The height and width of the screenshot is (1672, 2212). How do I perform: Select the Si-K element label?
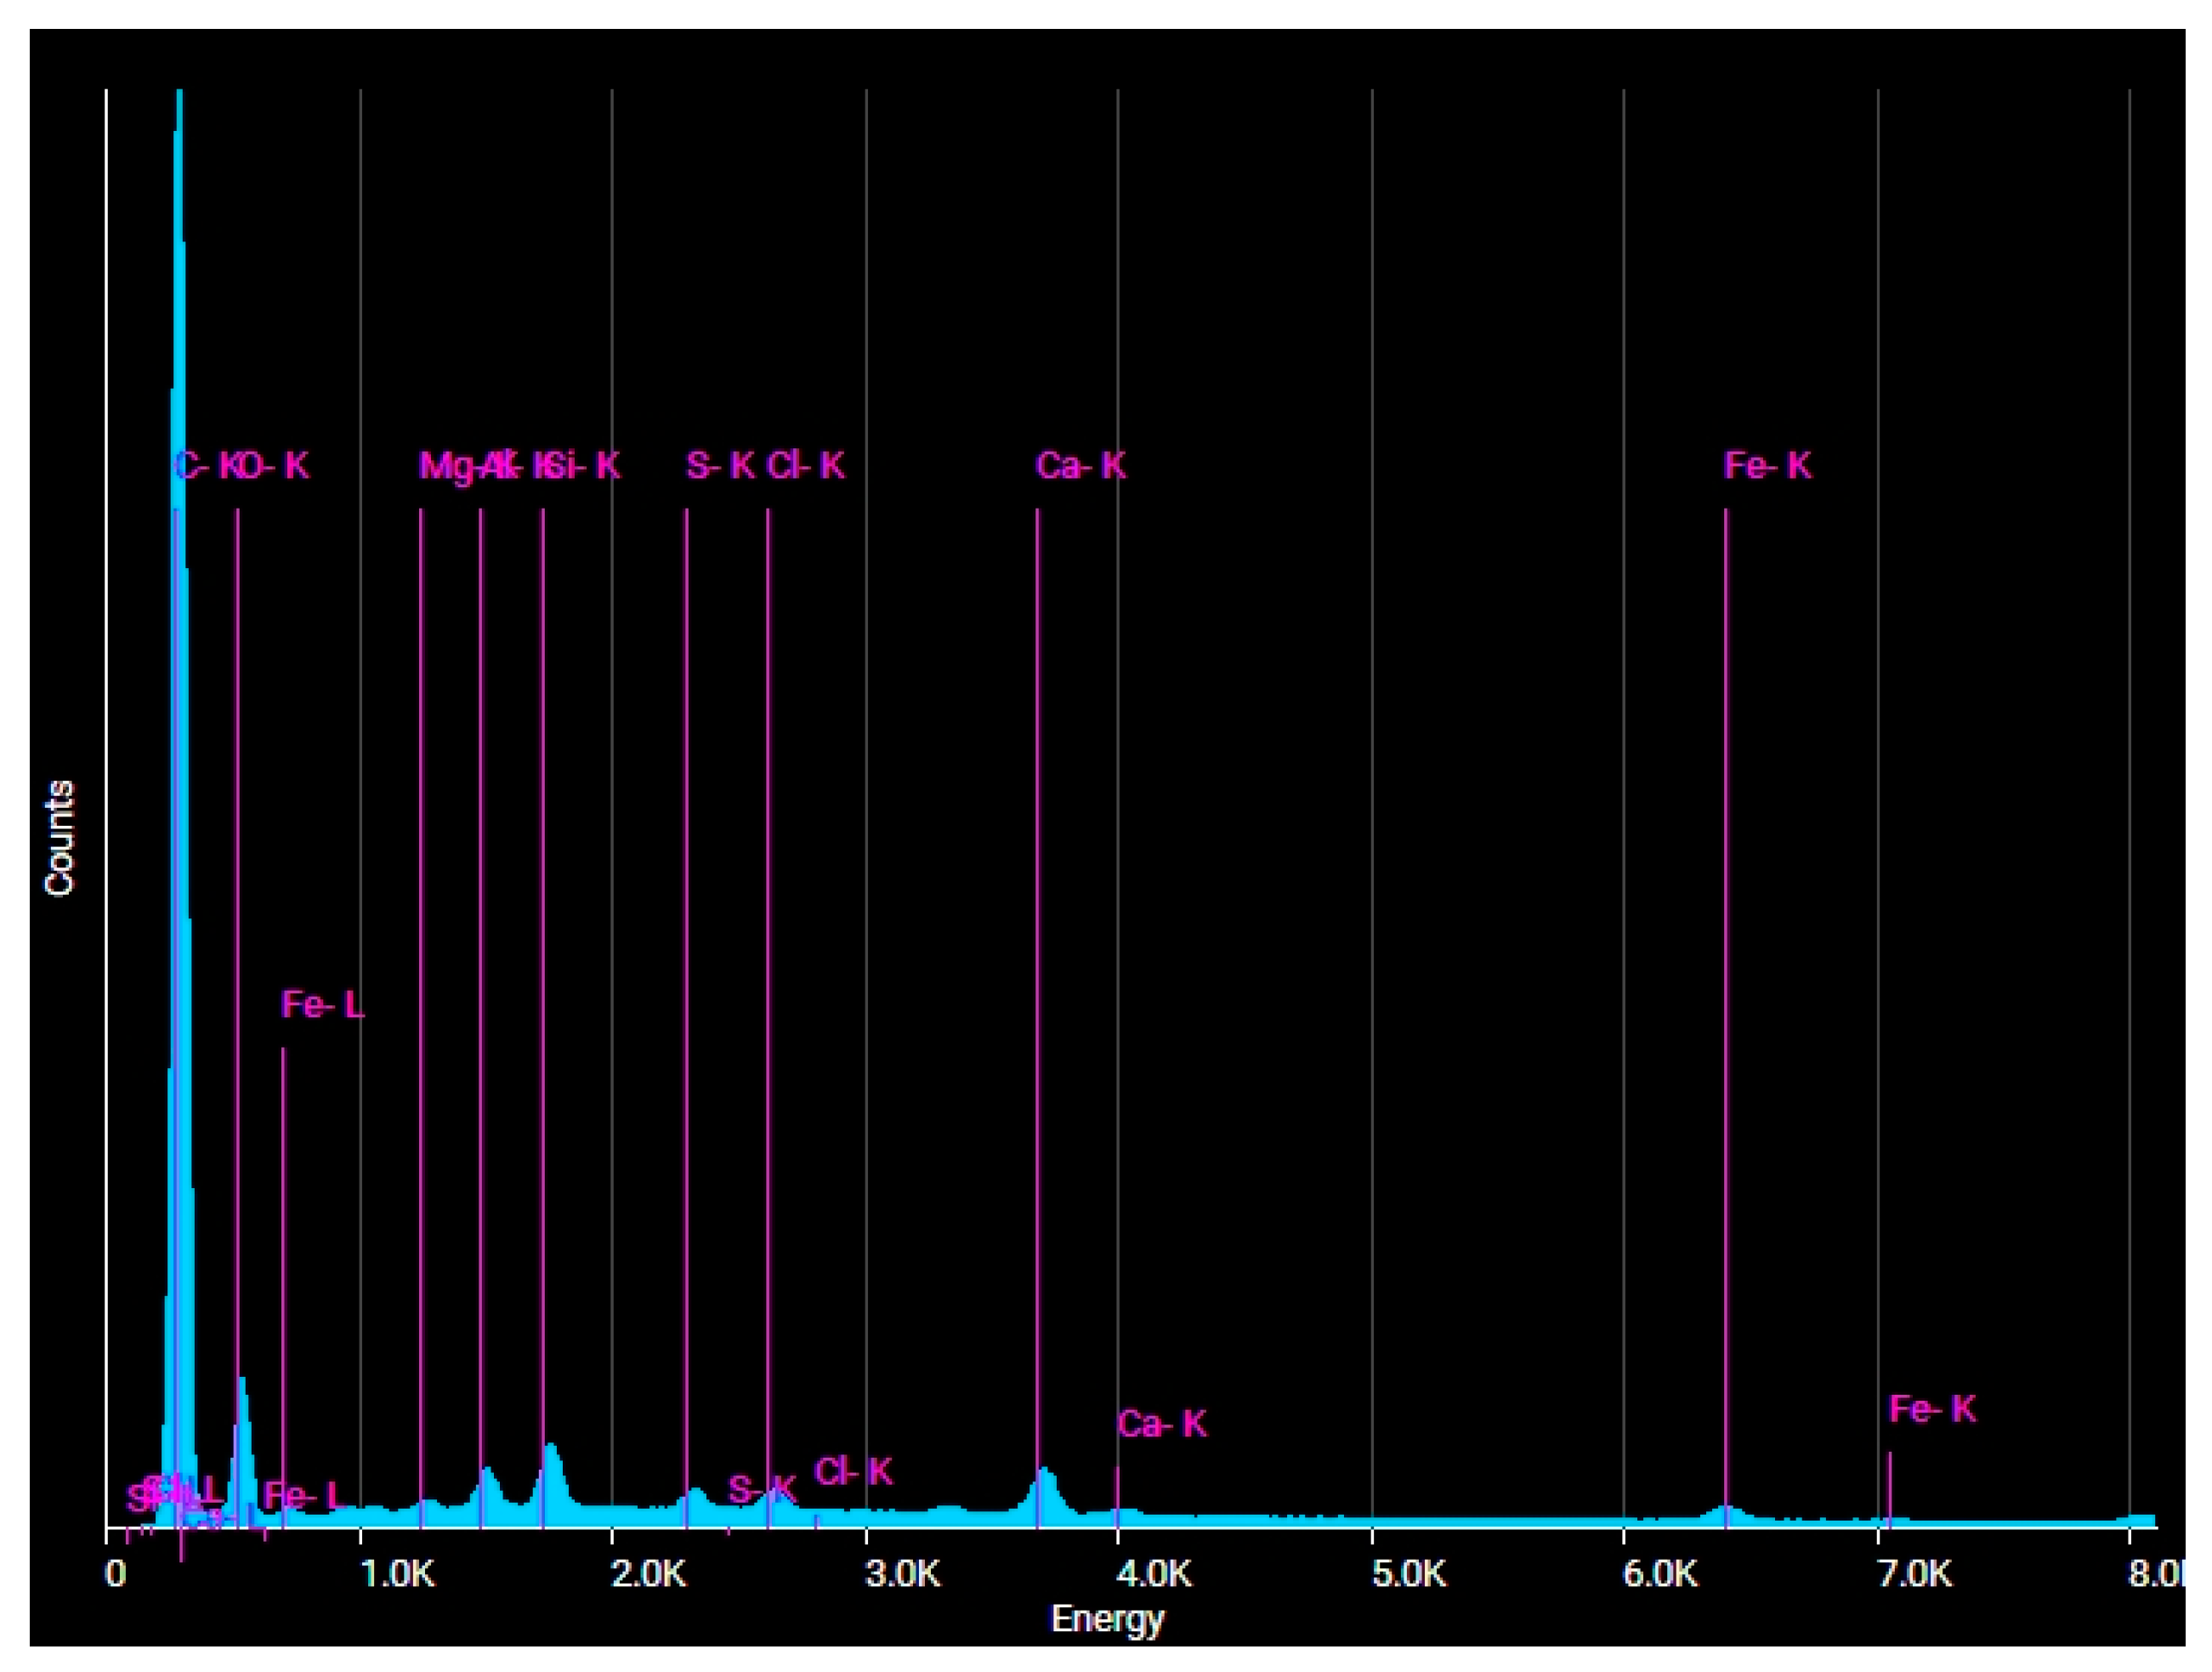[585, 465]
